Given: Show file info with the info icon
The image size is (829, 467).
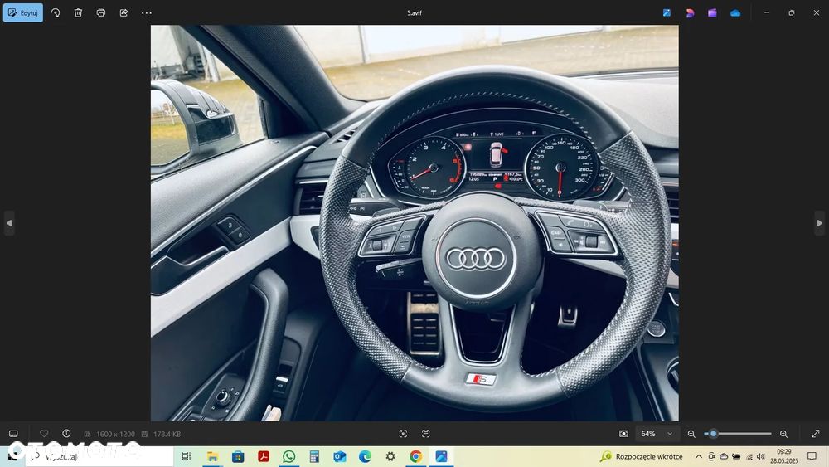Looking at the screenshot, I should click(66, 434).
